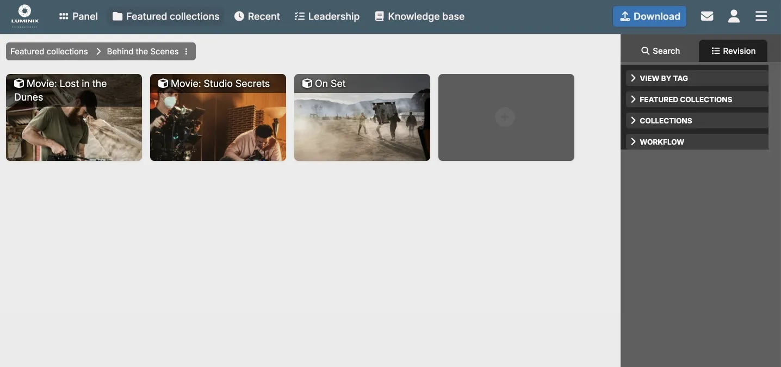Click the user profile icon
Screen dimensions: 781x367
pos(734,16)
